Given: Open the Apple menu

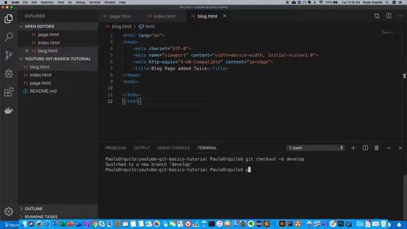Looking at the screenshot, I should (6, 3).
